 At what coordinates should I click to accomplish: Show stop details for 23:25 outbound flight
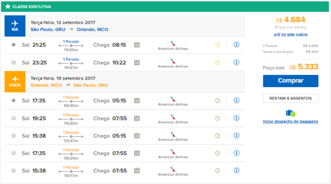click(x=71, y=59)
